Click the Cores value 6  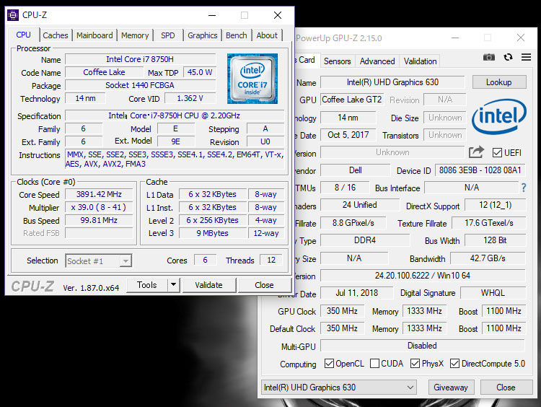click(206, 260)
